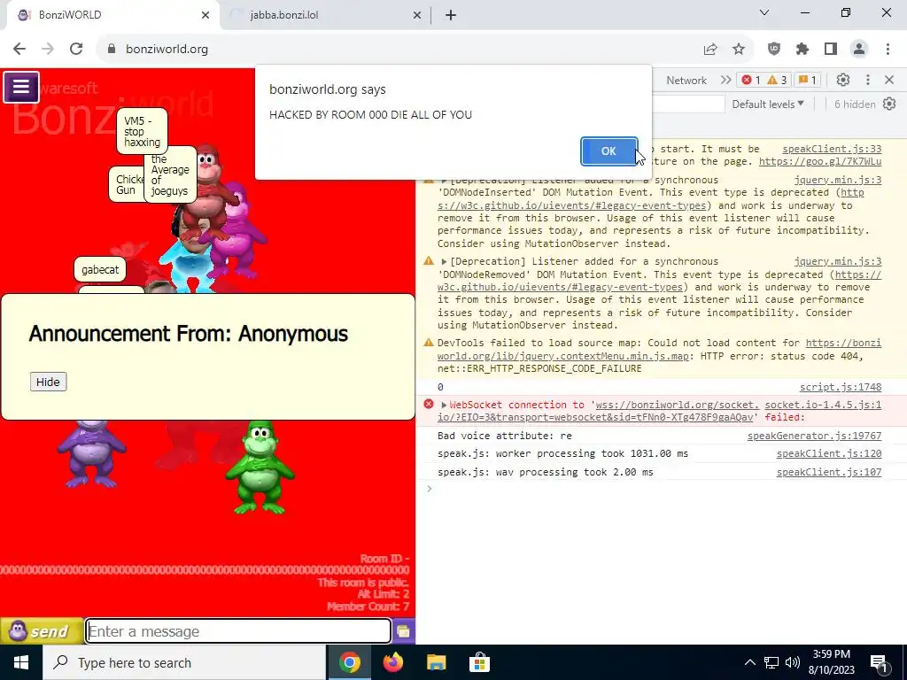Screen dimensions: 907x680
Task: Open File Explorer from taskbar
Action: click(x=436, y=662)
